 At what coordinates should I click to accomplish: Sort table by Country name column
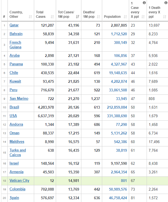pos(30,17)
